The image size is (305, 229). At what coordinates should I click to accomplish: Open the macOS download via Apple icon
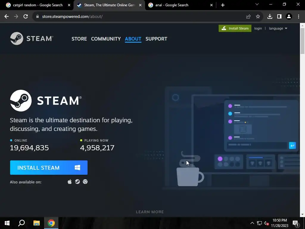pyautogui.click(x=70, y=182)
